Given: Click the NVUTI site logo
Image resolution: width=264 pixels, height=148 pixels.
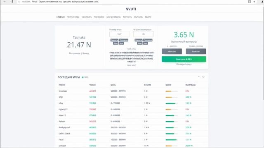Looking at the screenshot, I should 131,9.
